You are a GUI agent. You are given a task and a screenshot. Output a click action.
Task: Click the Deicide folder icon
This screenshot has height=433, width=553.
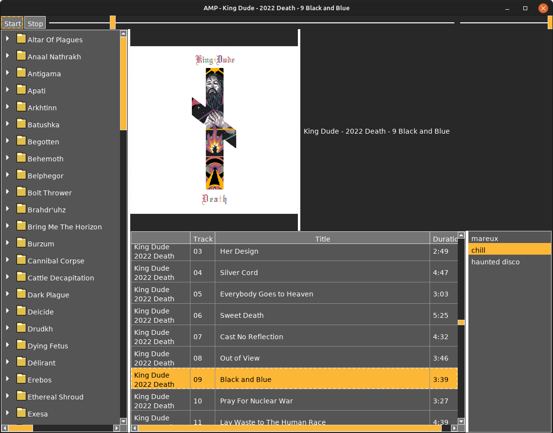tap(21, 311)
